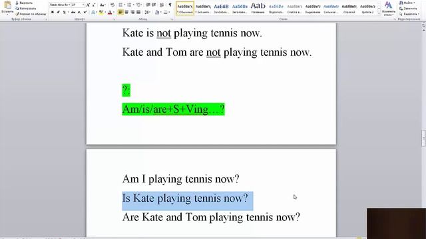Image resolution: width=426 pixels, height=239 pixels.
Task: Click the Grow Font icon
Action: tap(88, 5)
